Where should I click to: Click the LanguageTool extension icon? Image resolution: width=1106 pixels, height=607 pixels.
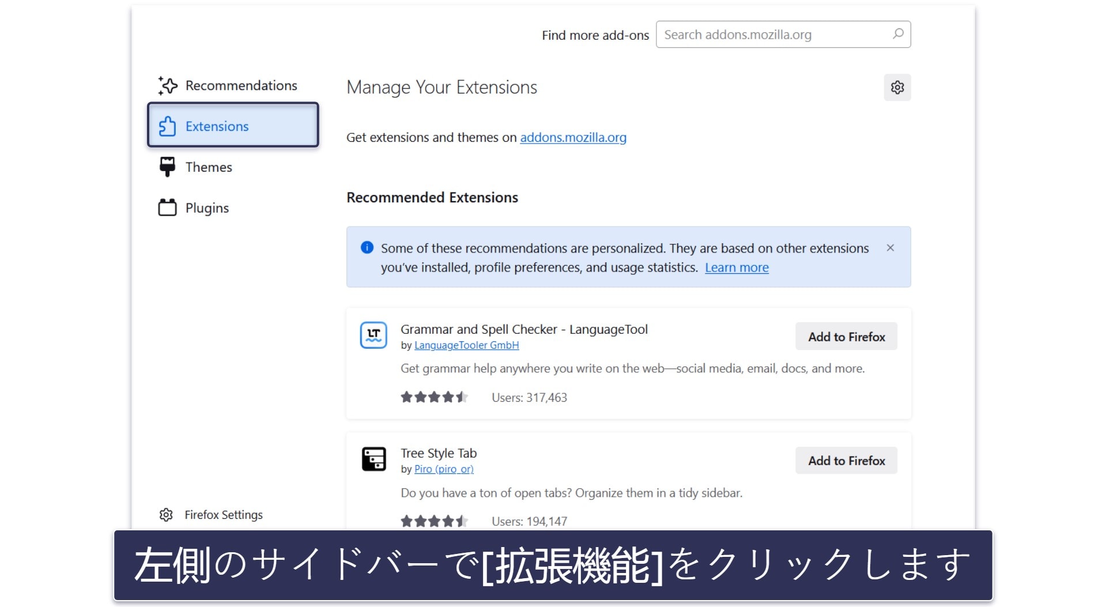click(x=373, y=335)
